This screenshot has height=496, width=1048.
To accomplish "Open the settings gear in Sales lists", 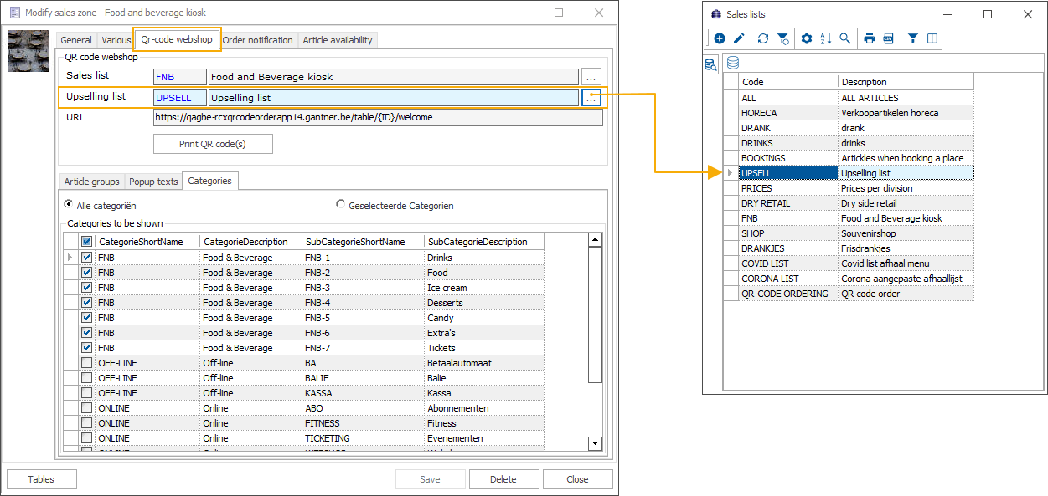I will click(x=807, y=38).
